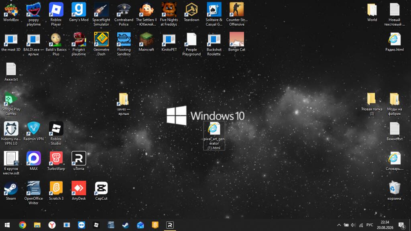Open TeamViewer icon in taskbar
The height and width of the screenshot is (231, 411).
coord(81,225)
